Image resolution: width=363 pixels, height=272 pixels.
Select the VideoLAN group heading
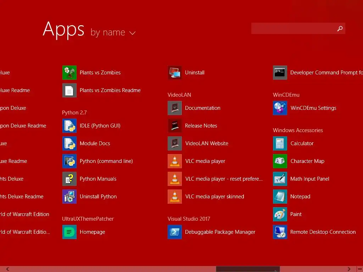point(179,95)
